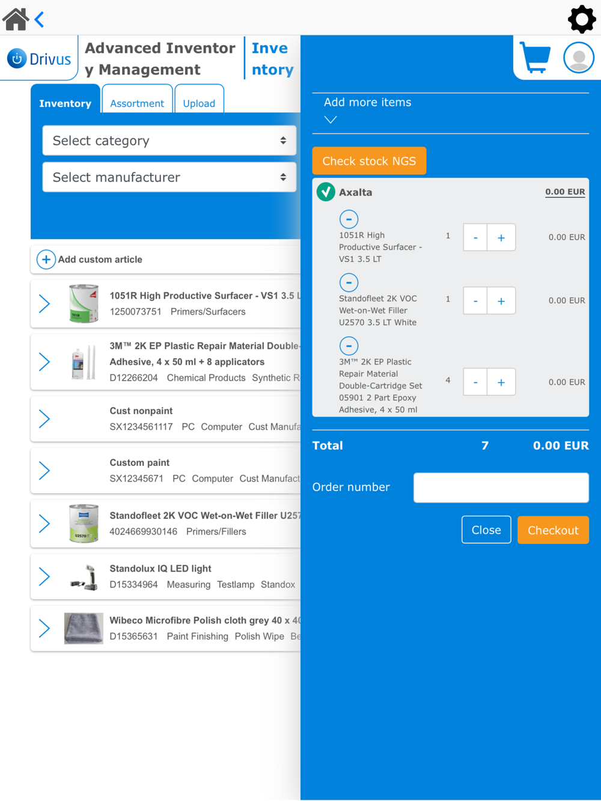
Task: Select the Standolux IQ LED light title
Action: tap(160, 568)
